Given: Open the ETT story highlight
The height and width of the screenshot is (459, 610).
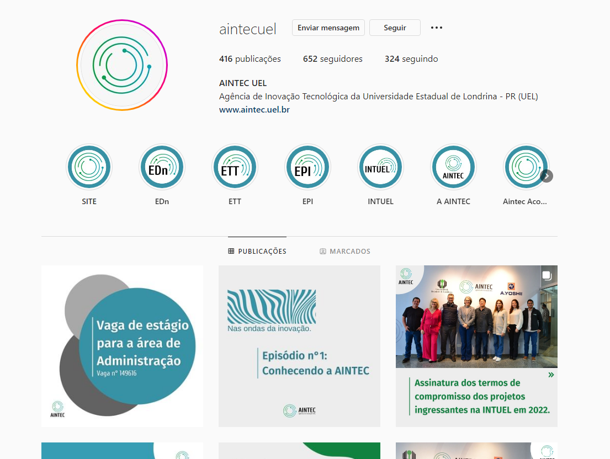Looking at the screenshot, I should pos(235,167).
